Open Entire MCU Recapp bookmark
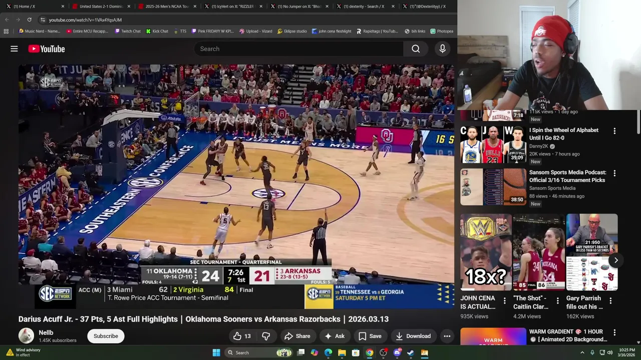This screenshot has height=360, width=641. pyautogui.click(x=87, y=31)
